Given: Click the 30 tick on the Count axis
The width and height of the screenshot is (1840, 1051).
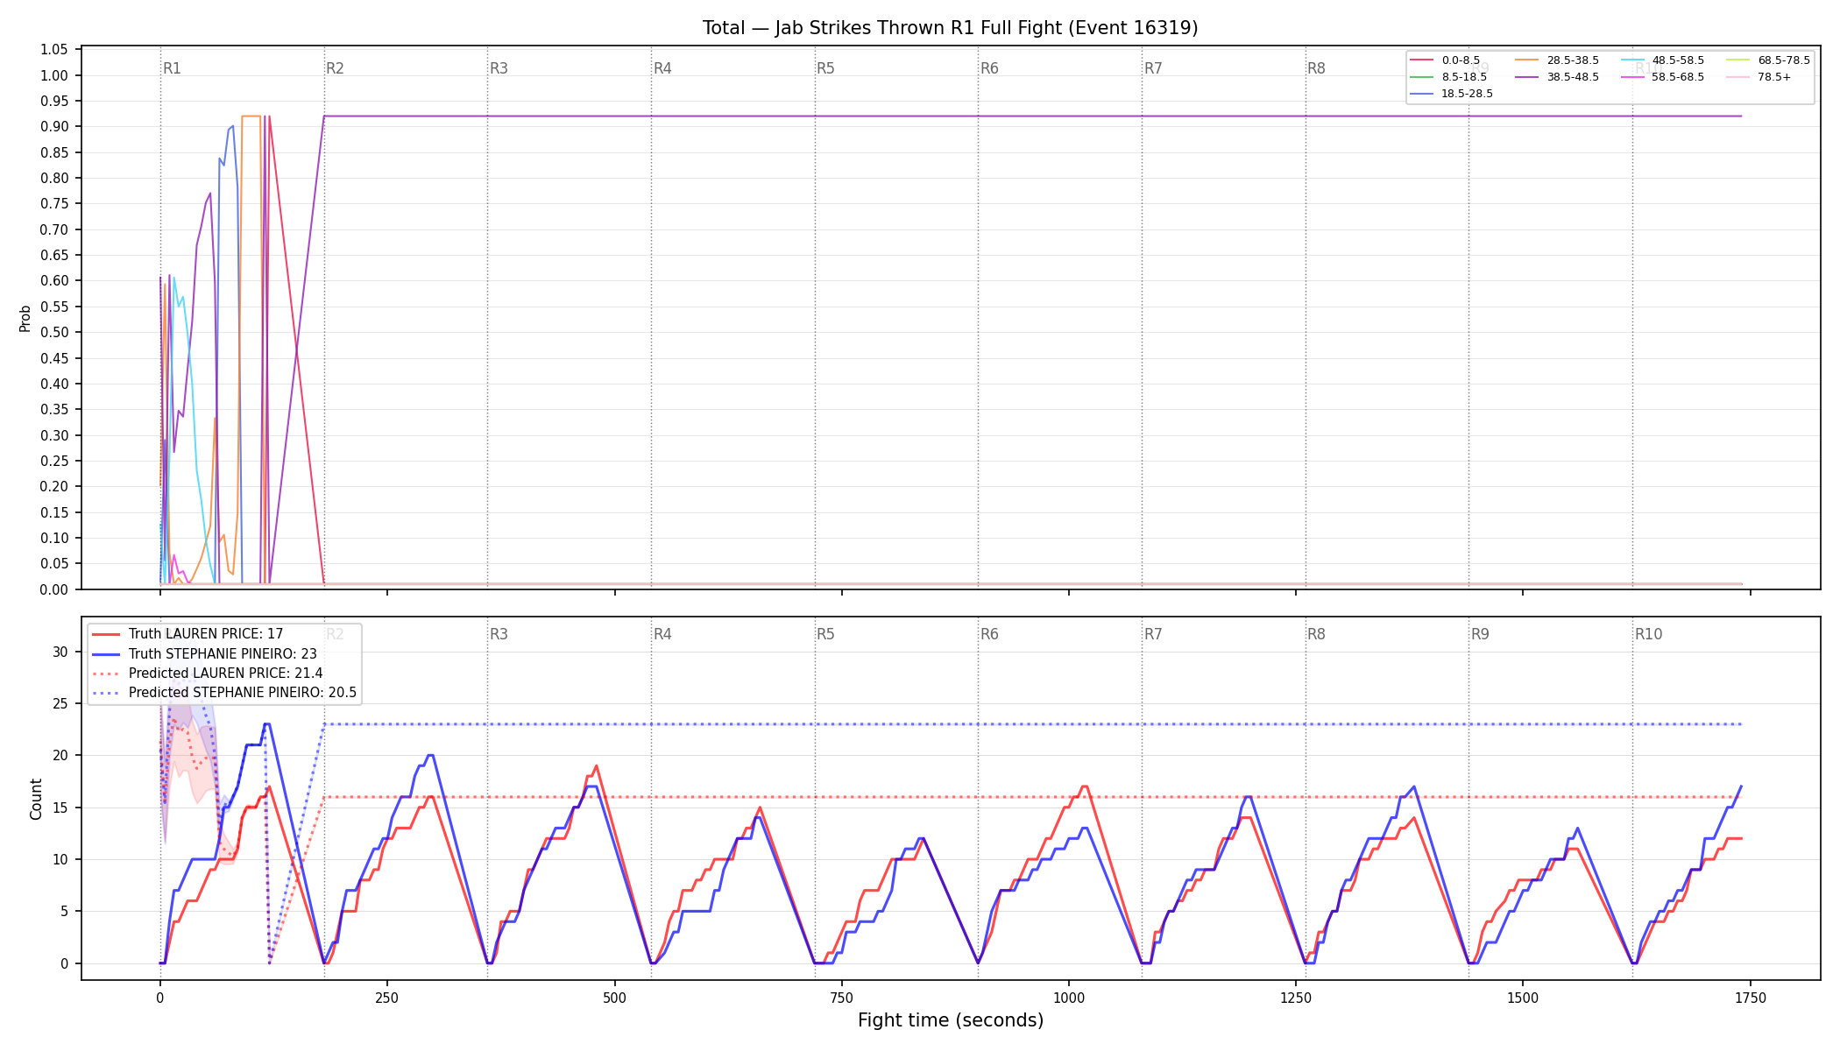Looking at the screenshot, I should 60,652.
